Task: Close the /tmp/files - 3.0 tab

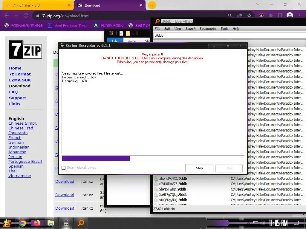Action: [69, 5]
